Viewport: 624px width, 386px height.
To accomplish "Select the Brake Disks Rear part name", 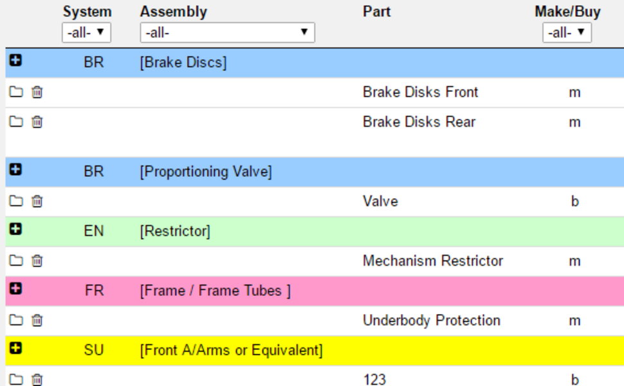I will click(419, 122).
